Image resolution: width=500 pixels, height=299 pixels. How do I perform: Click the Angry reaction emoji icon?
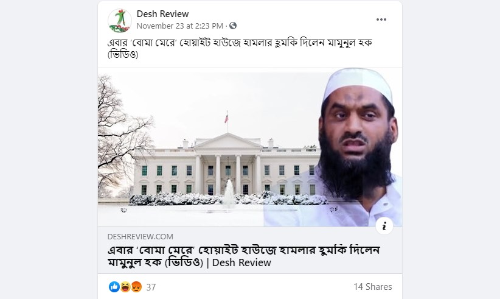tap(136, 287)
